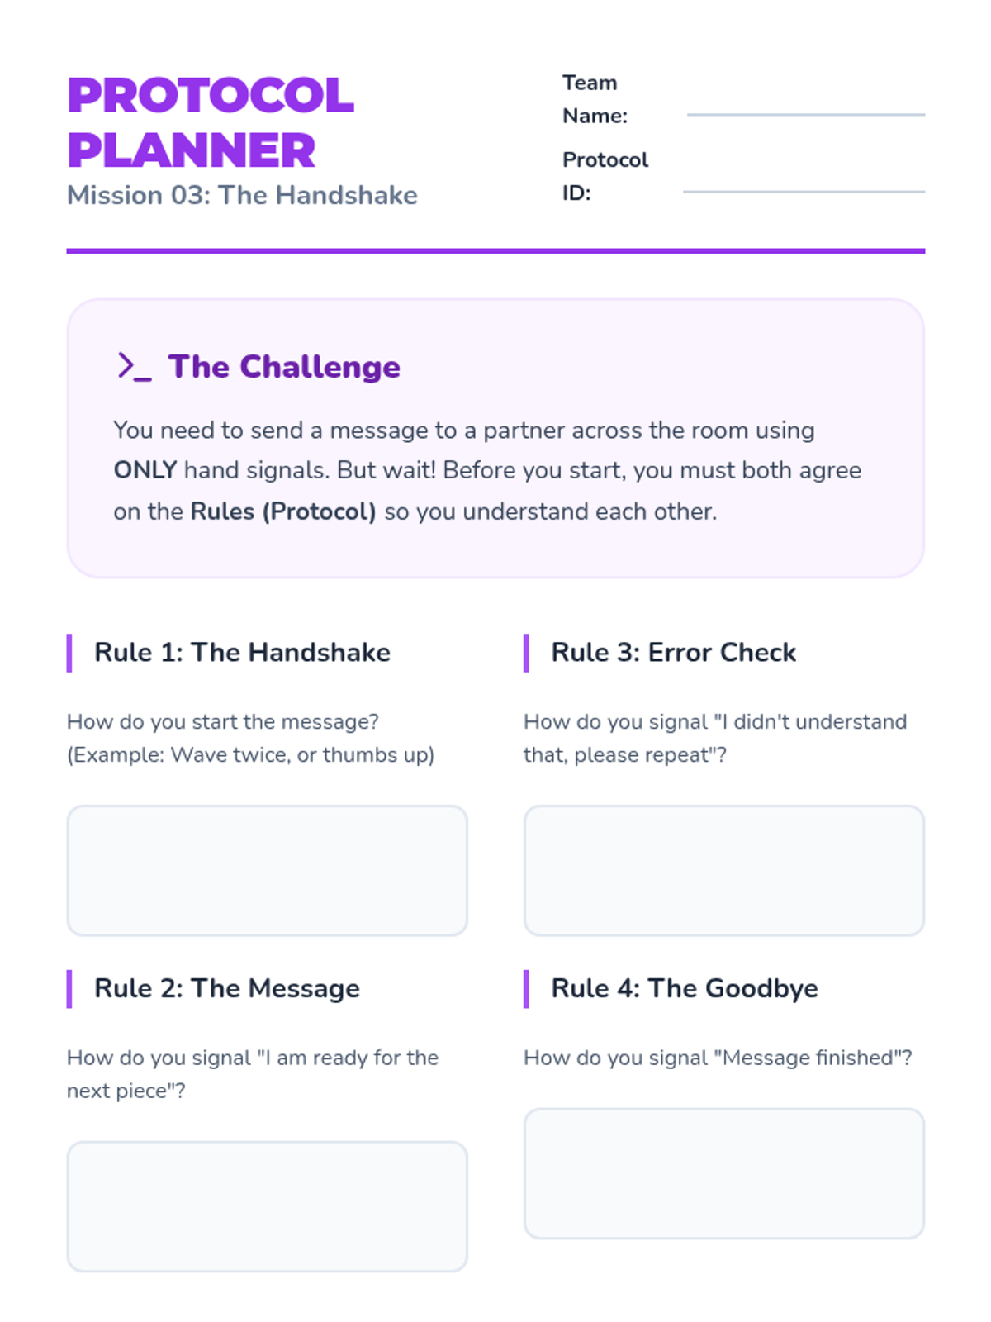
Task: Click the Team Name input line
Action: point(805,114)
